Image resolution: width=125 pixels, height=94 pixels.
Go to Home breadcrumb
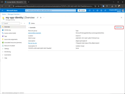tap(4, 14)
